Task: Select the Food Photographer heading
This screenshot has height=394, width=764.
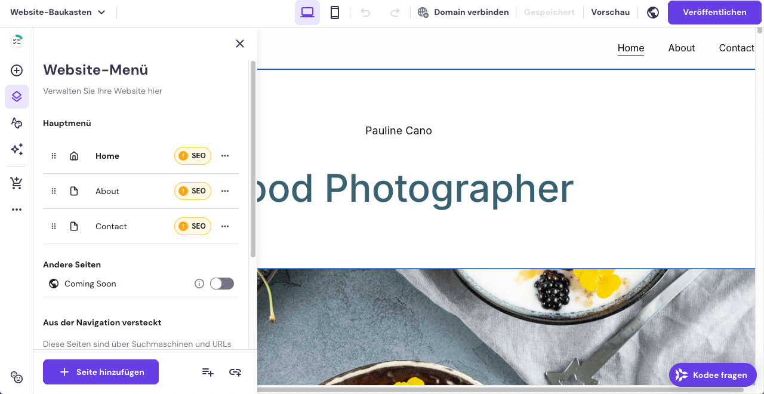Action: click(415, 189)
